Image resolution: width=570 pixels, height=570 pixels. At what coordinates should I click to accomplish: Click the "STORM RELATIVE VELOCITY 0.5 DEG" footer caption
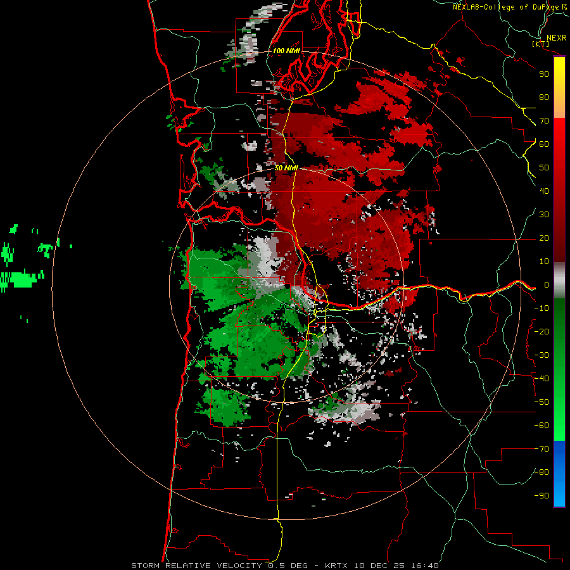(x=219, y=566)
